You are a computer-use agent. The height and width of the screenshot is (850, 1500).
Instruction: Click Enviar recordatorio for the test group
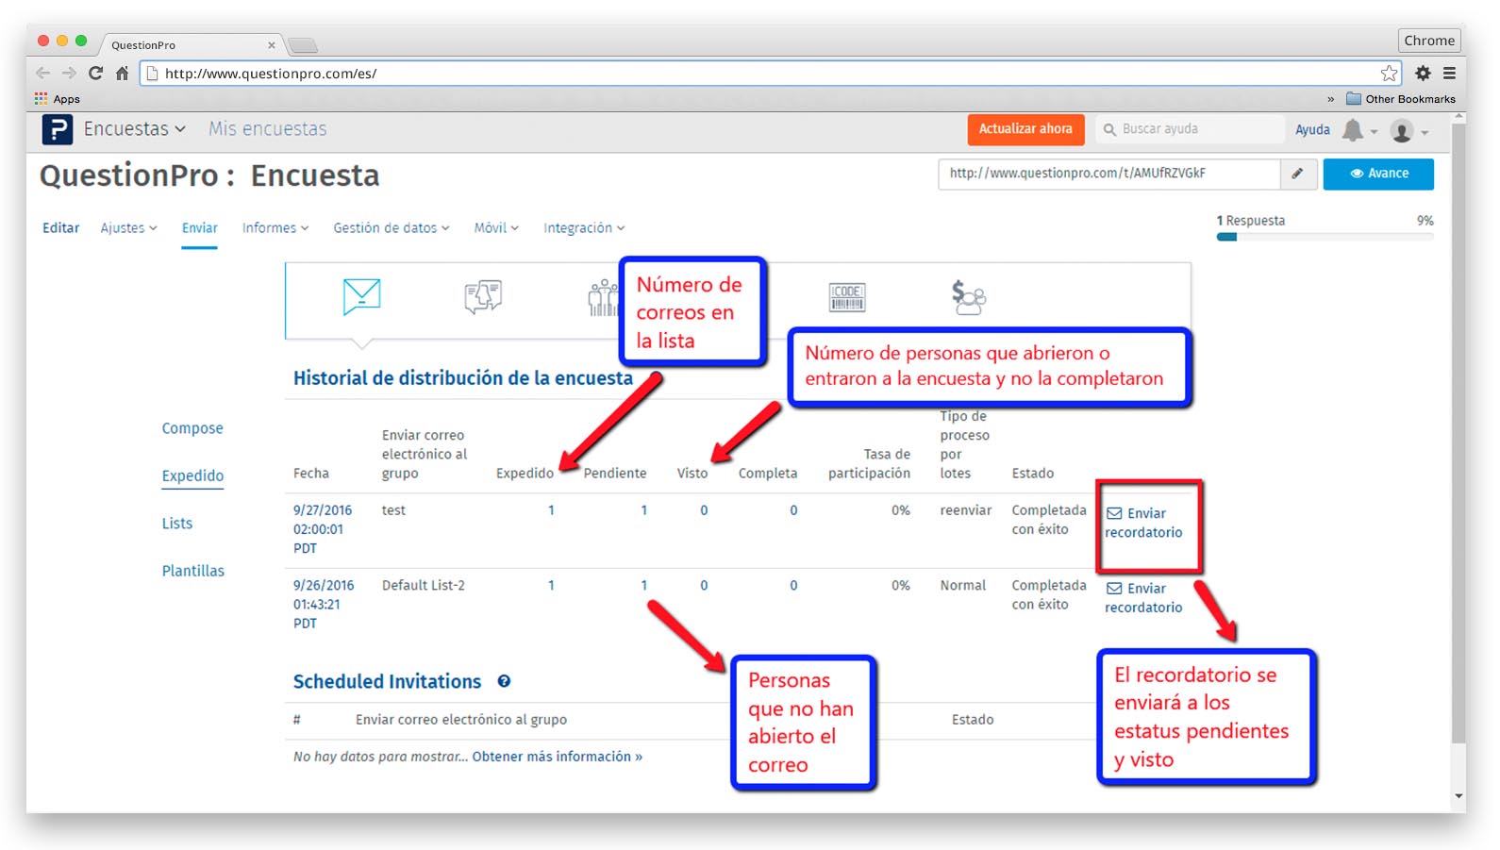(1143, 523)
